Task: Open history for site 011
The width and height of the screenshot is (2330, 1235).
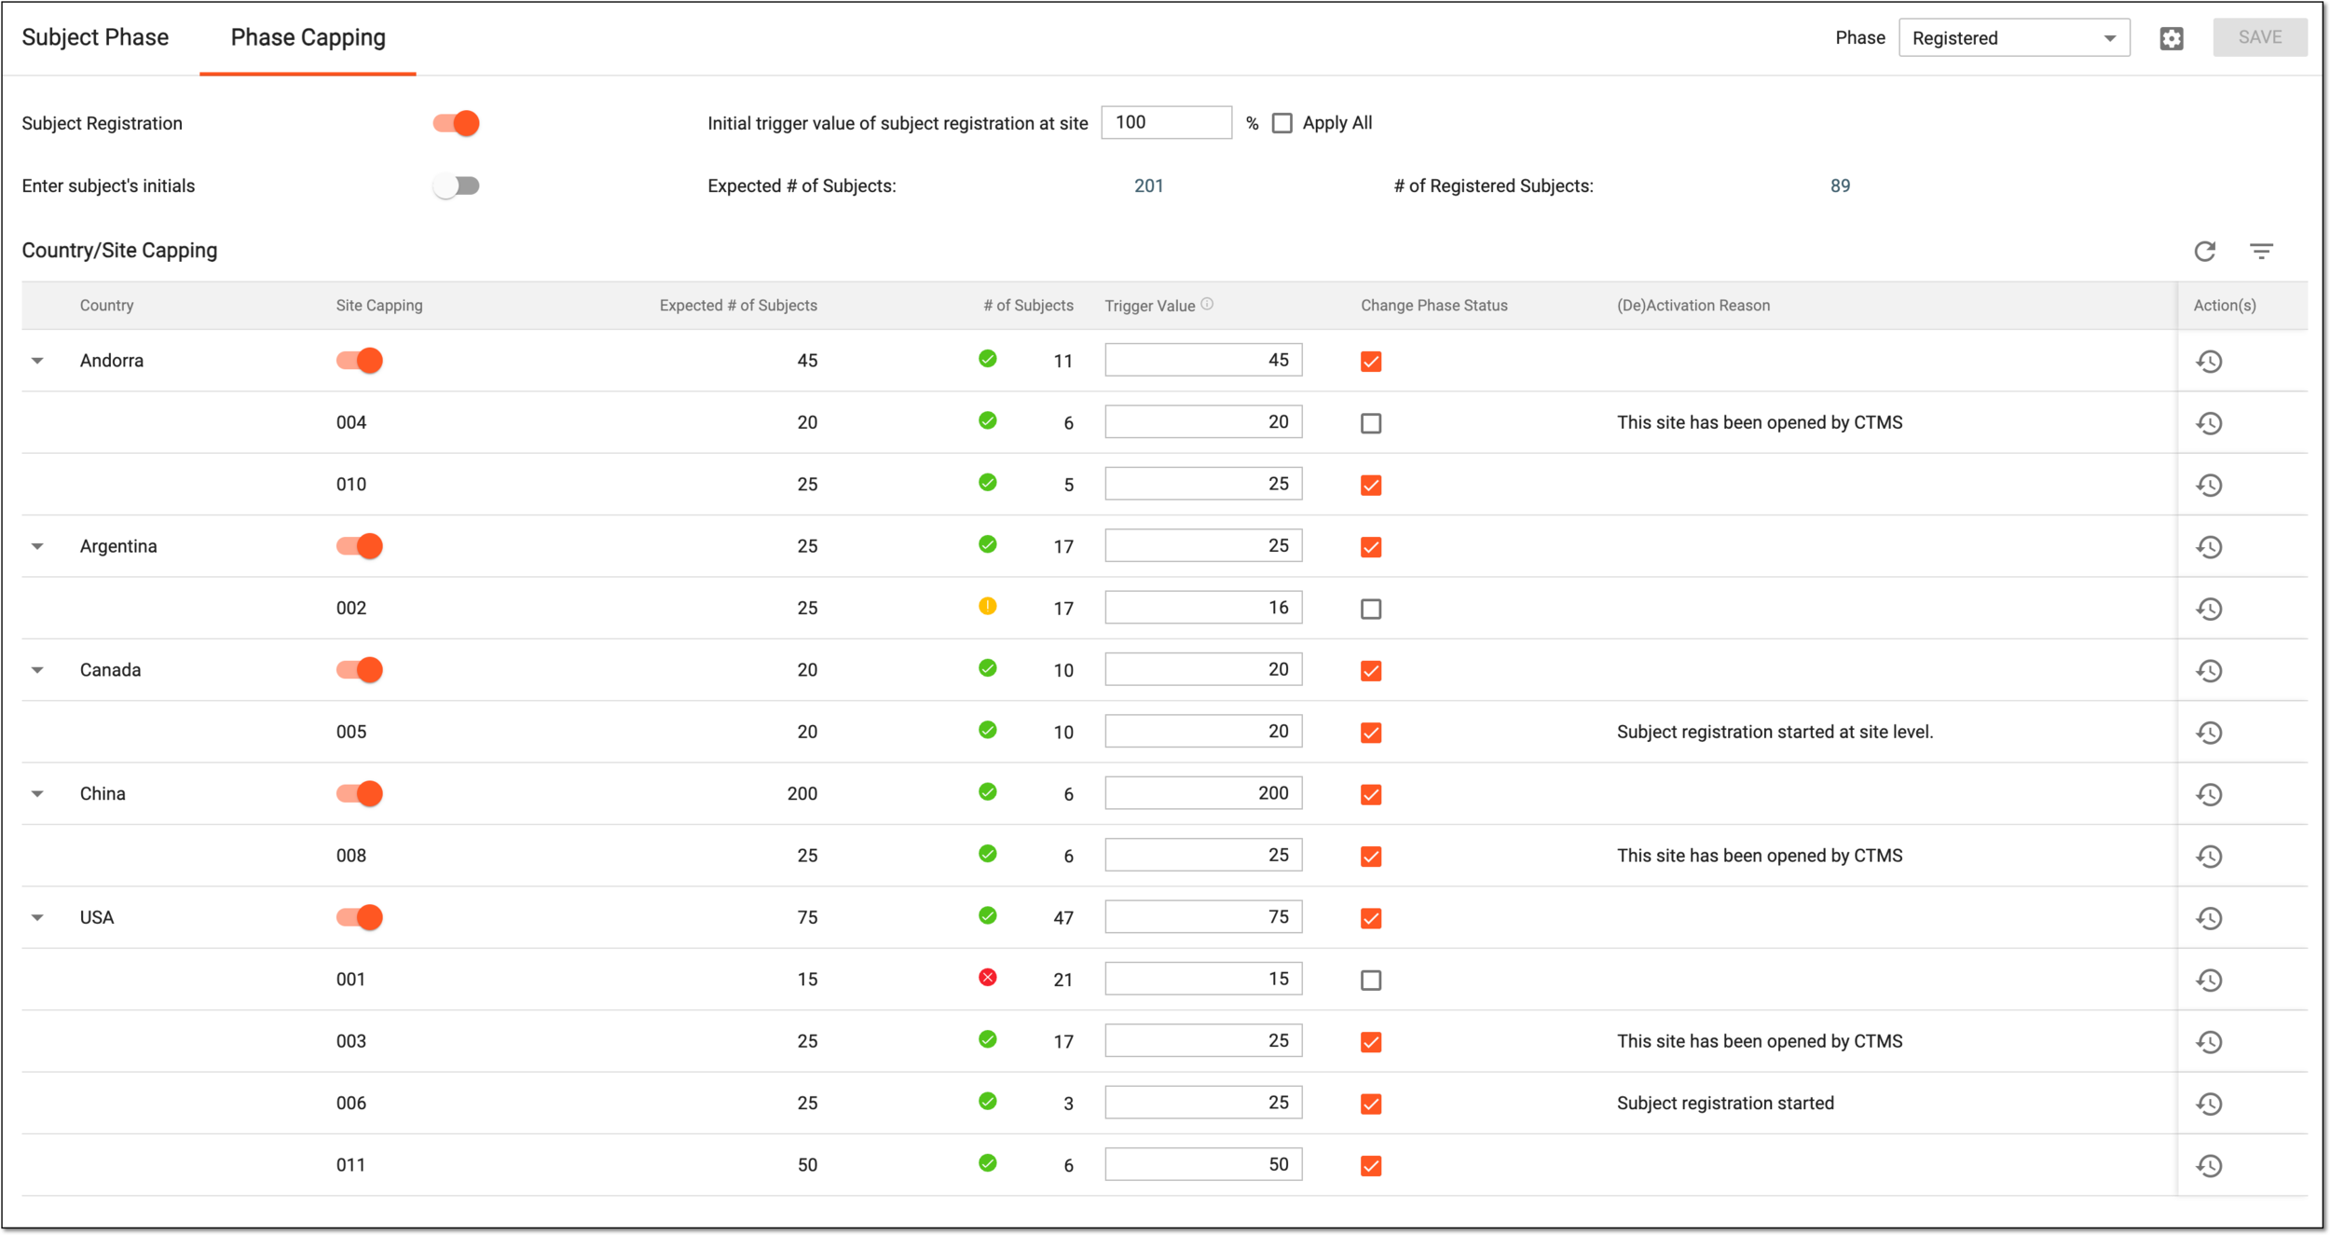Action: (2209, 1165)
